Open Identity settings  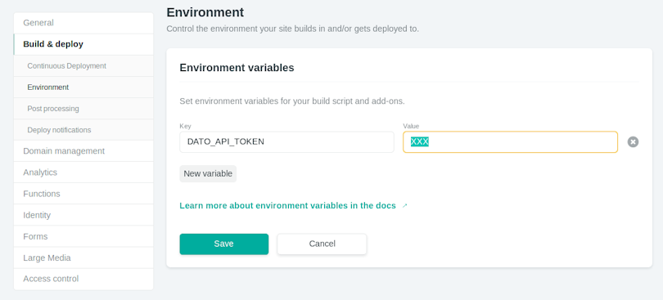pyautogui.click(x=83, y=215)
